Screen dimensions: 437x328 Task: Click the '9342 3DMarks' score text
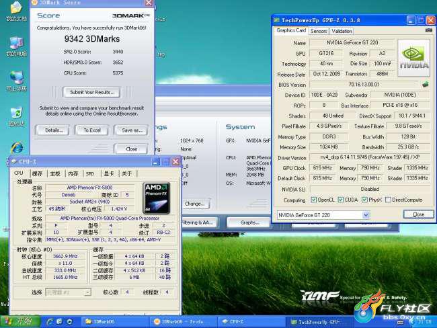coord(92,39)
